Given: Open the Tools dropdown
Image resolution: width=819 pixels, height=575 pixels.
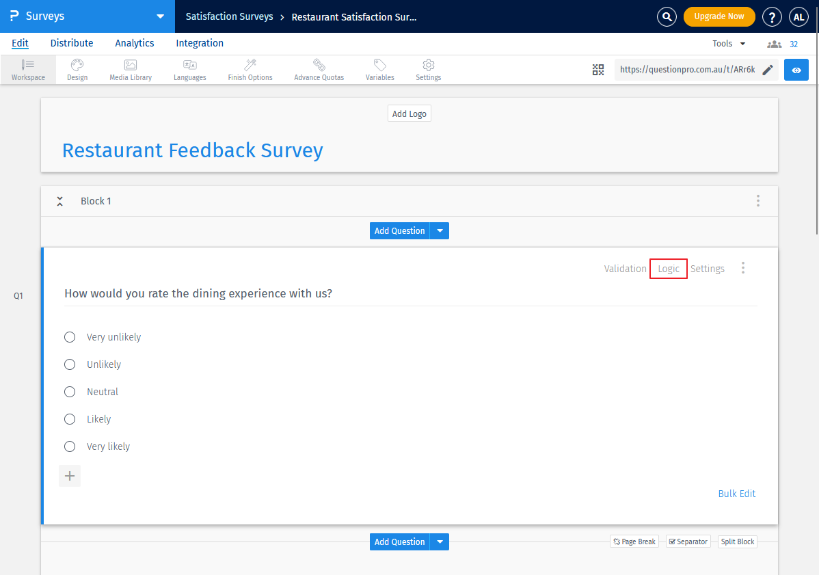Looking at the screenshot, I should click(x=727, y=43).
